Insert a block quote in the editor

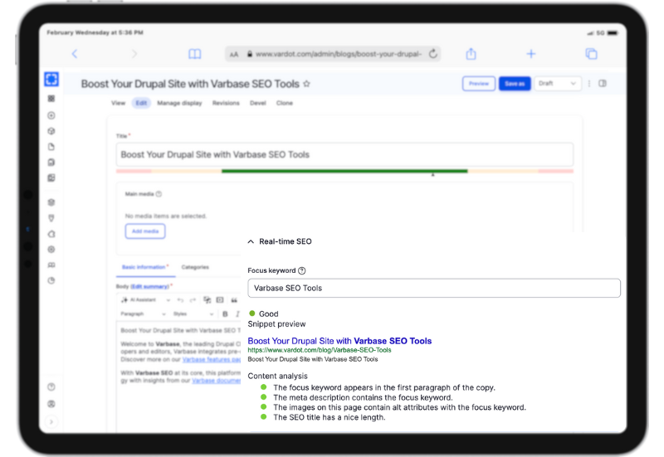point(234,300)
